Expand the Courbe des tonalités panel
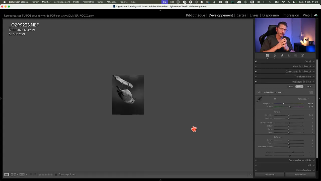The width and height of the screenshot is (321, 181). tap(300, 160)
